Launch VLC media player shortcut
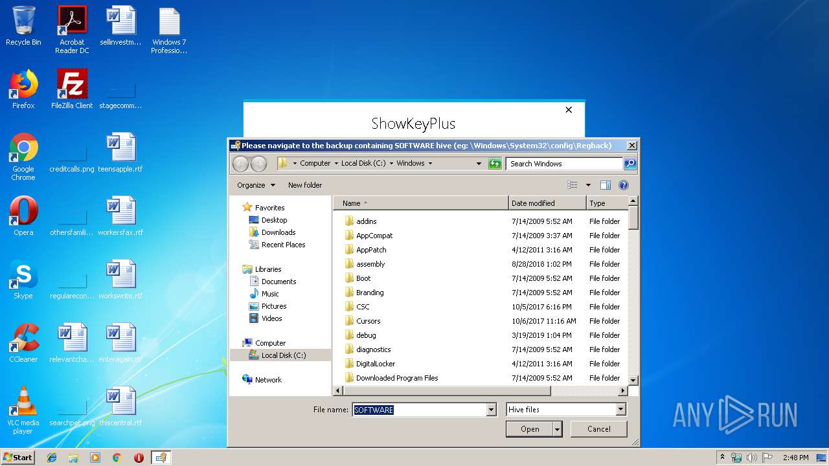This screenshot has height=466, width=829. click(23, 410)
